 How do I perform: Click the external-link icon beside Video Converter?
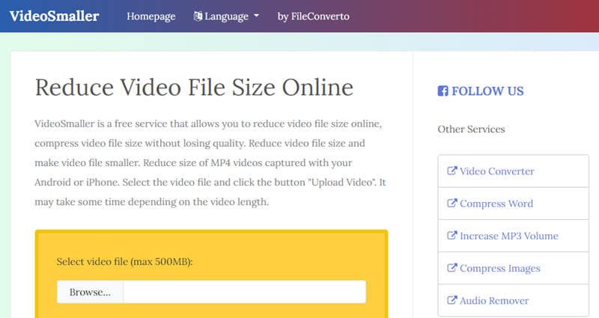click(452, 171)
